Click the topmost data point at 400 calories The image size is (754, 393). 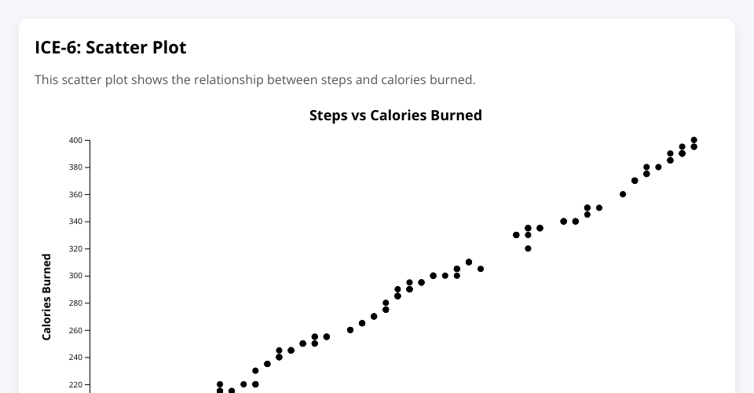click(x=694, y=141)
